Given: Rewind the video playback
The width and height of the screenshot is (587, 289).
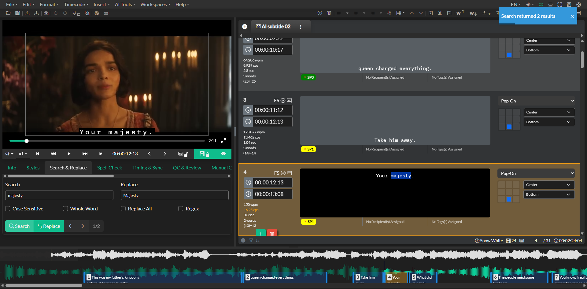Looking at the screenshot, I should (x=53, y=154).
